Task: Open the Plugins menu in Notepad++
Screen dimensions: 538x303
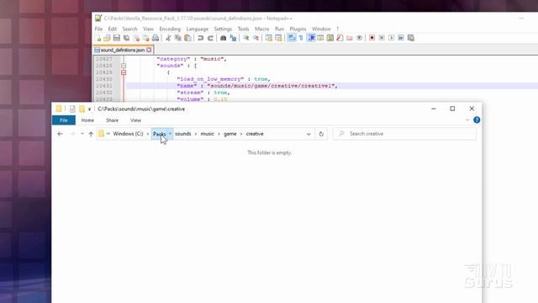Action: pyautogui.click(x=298, y=29)
